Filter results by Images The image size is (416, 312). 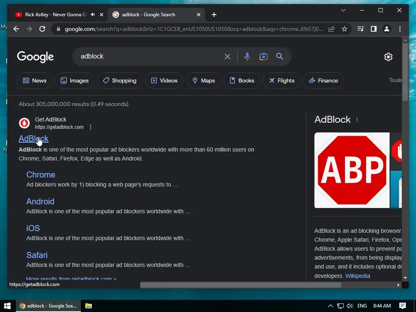75,80
